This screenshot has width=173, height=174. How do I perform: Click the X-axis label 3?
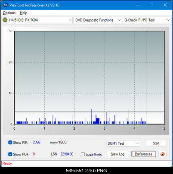click(105, 128)
